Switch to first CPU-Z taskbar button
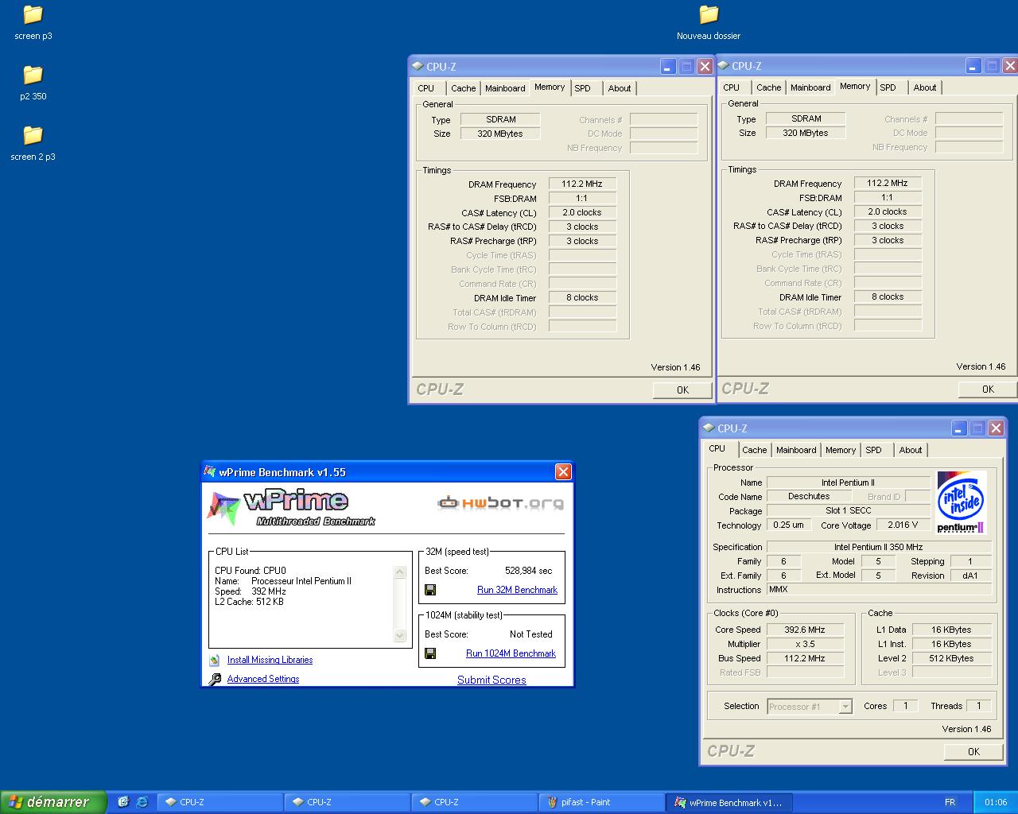 [x=220, y=802]
